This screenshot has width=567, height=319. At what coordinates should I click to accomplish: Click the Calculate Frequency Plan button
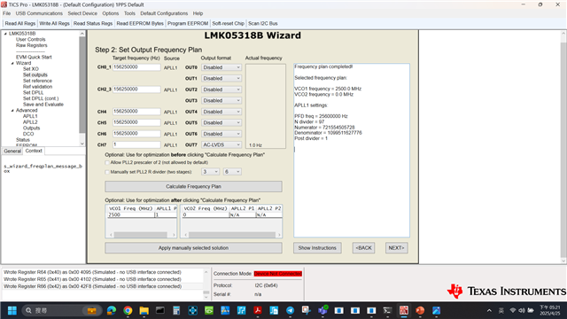(x=193, y=187)
